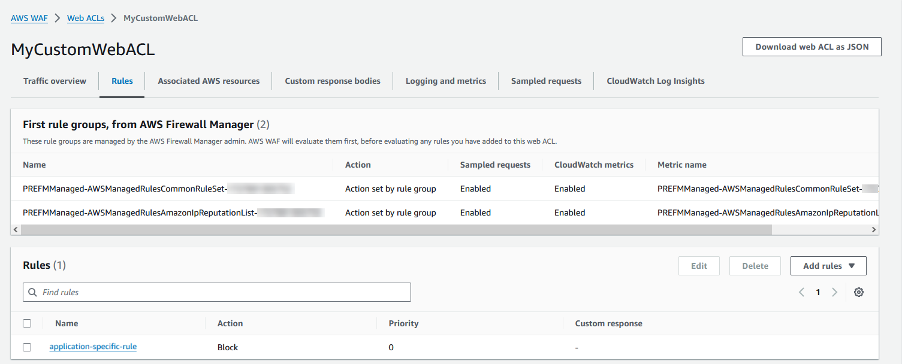This screenshot has width=902, height=364.
Task: Switch to the Traffic overview tab
Action: click(x=54, y=81)
